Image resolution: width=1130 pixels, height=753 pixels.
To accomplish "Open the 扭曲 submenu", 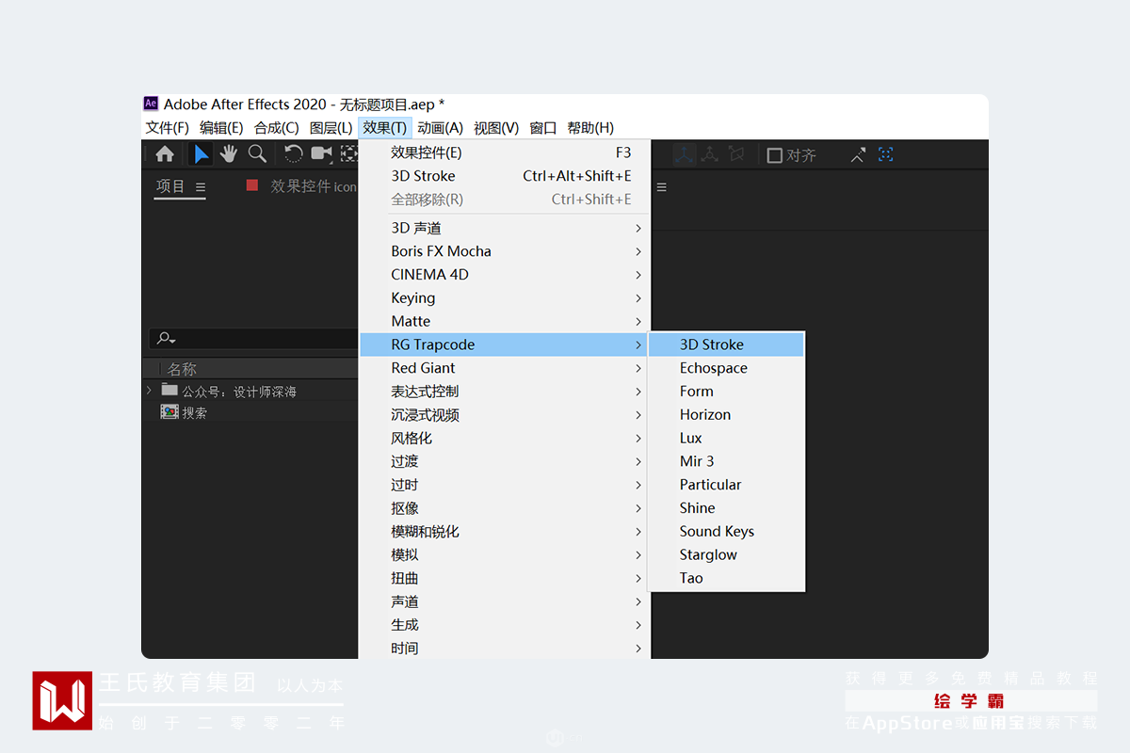I will (x=504, y=579).
